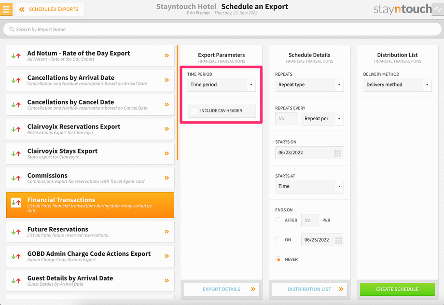Click export arrows icon for Cancellations by Arrival Date
Screen dimensions: 444x305
point(16,81)
